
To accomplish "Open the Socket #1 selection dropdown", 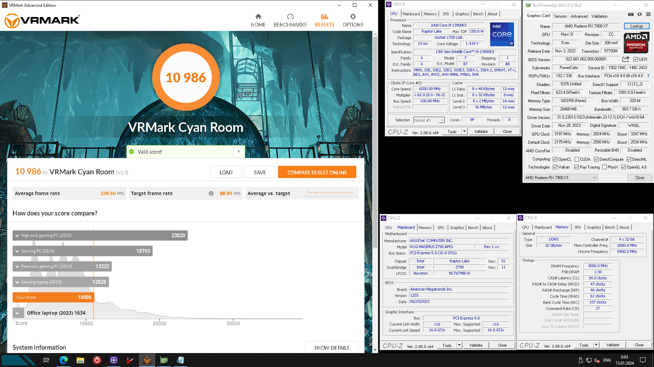I will tap(429, 120).
